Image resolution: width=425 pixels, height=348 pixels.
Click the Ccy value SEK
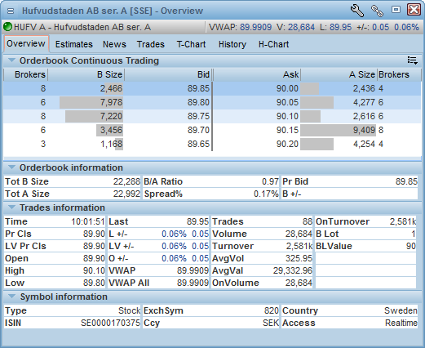[271, 323]
